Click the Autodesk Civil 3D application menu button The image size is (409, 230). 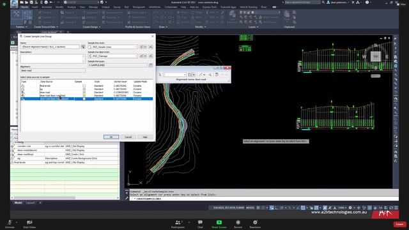coord(14,3)
